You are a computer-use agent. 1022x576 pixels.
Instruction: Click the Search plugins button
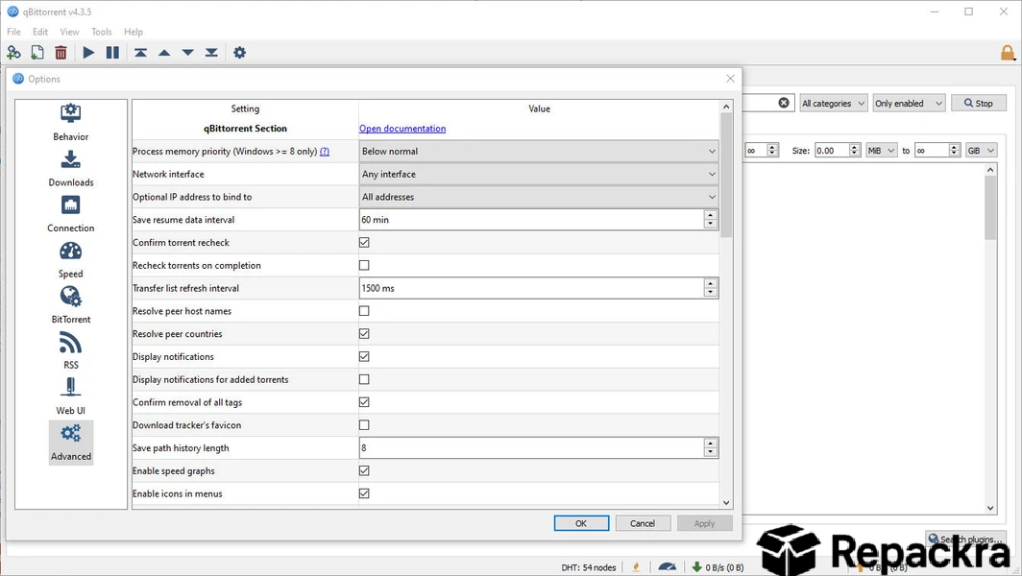pos(966,539)
